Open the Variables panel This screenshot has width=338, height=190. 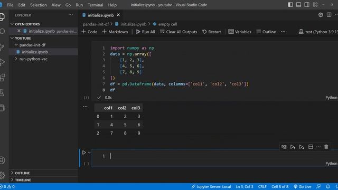click(240, 32)
